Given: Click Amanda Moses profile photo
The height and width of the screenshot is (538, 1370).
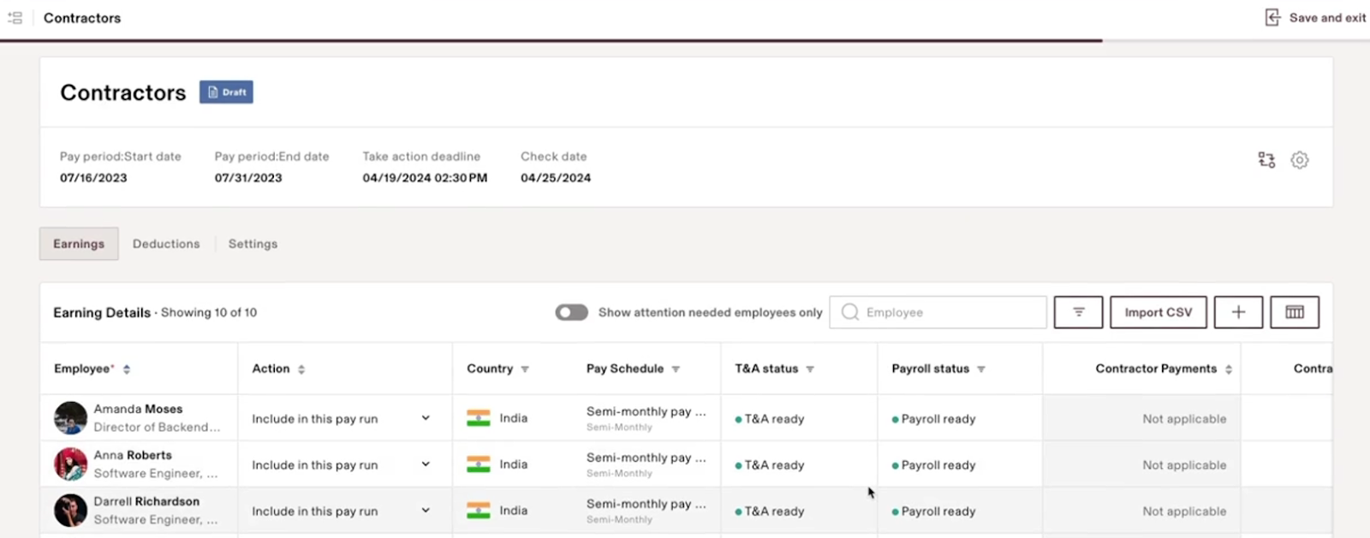Looking at the screenshot, I should pos(70,418).
